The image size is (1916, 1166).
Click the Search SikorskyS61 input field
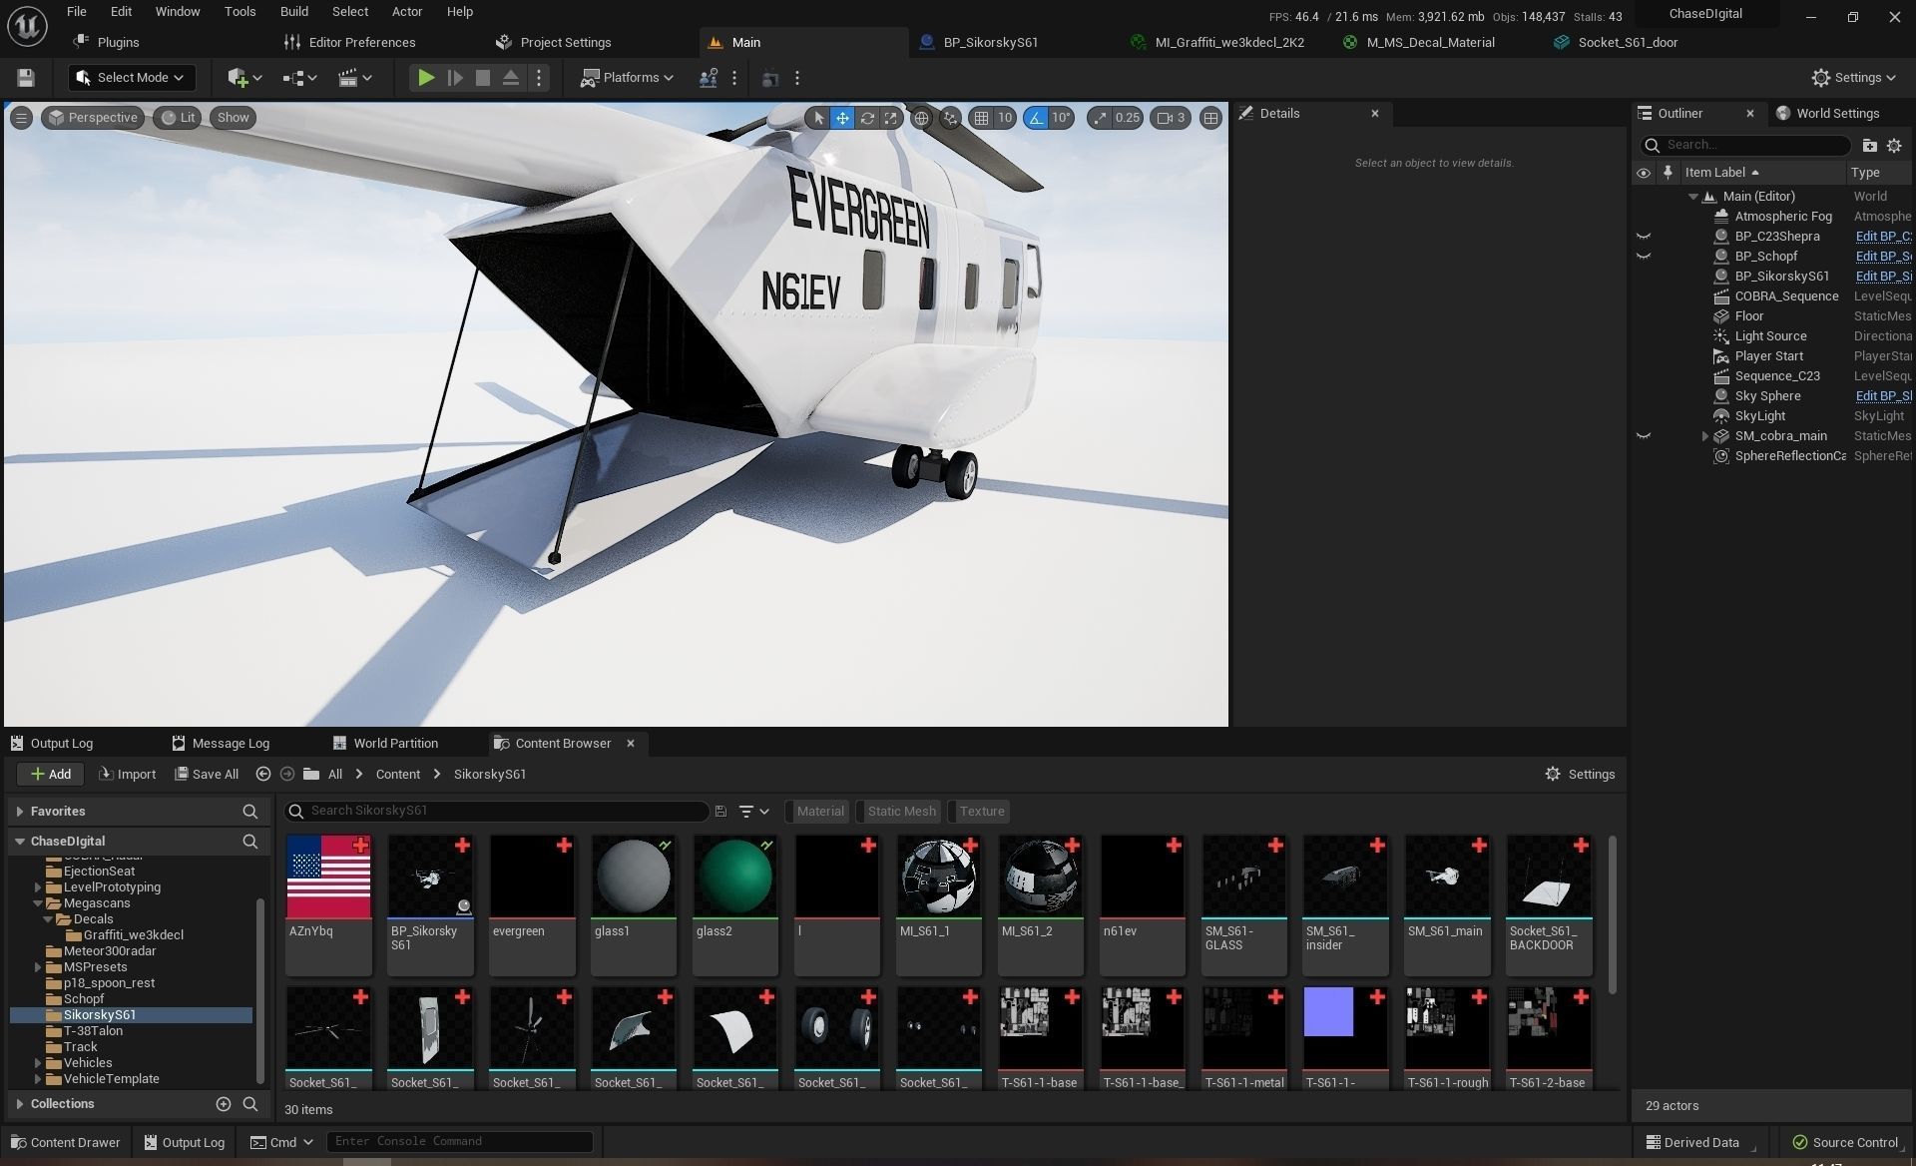pyautogui.click(x=499, y=811)
